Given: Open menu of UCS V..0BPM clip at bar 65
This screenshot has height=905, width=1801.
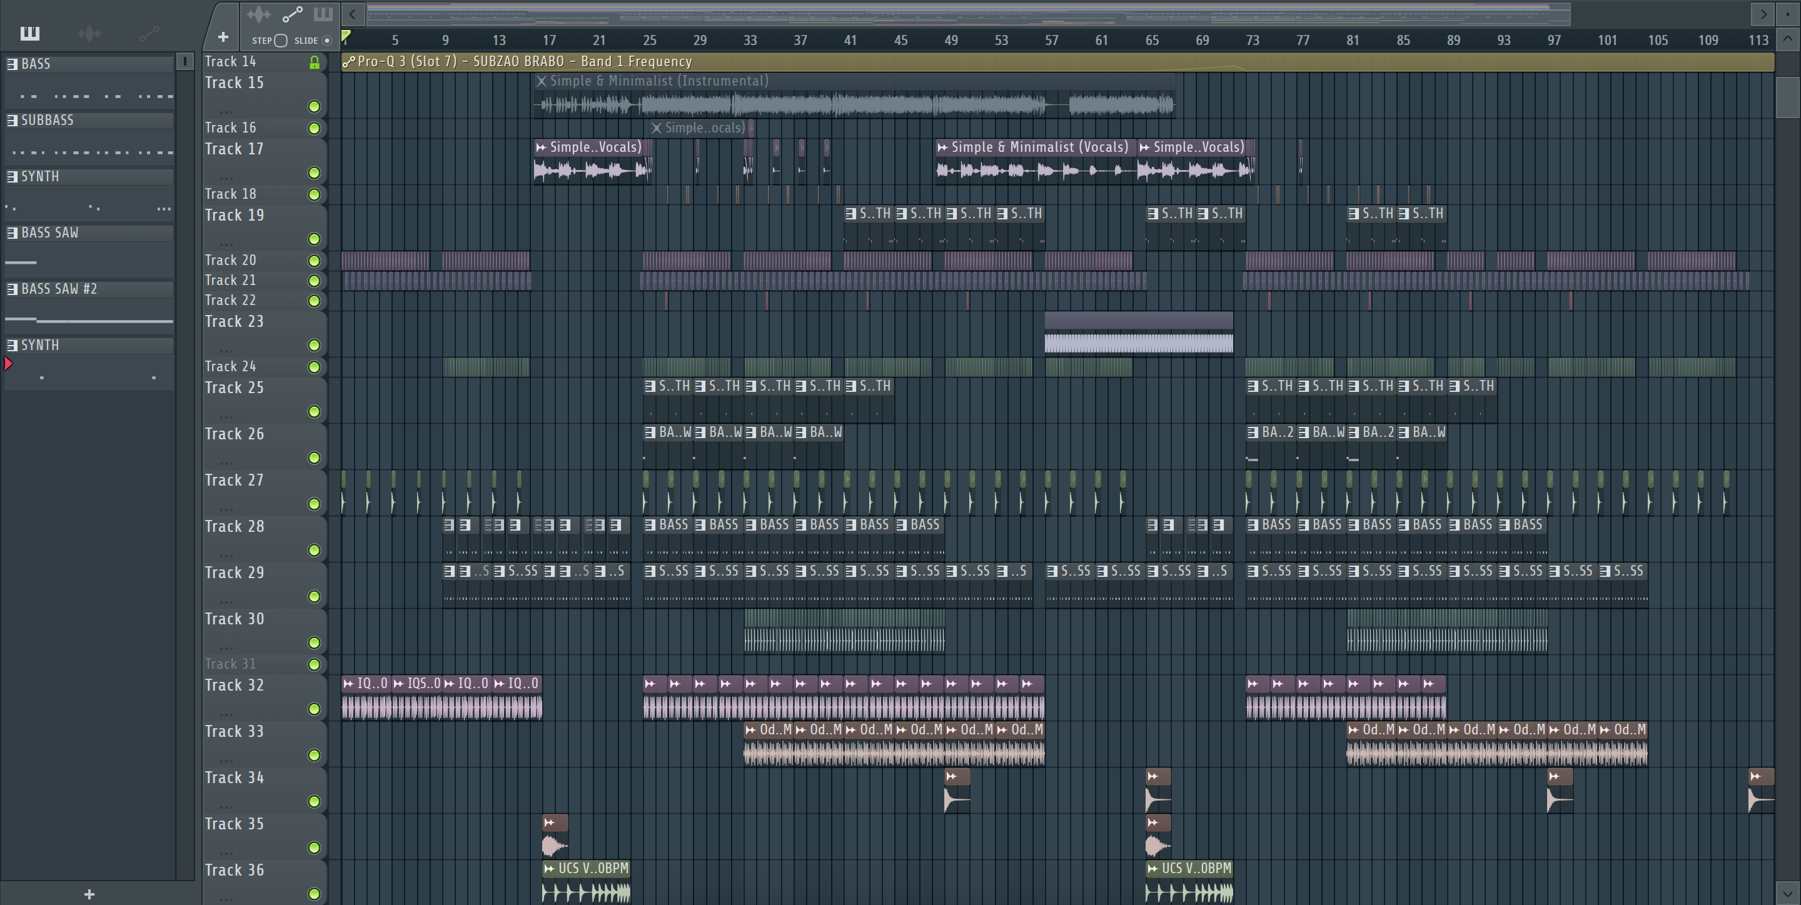Looking at the screenshot, I should click(1152, 869).
